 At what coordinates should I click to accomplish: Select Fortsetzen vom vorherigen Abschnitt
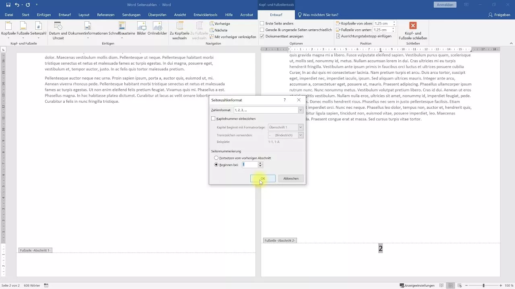coord(216,158)
